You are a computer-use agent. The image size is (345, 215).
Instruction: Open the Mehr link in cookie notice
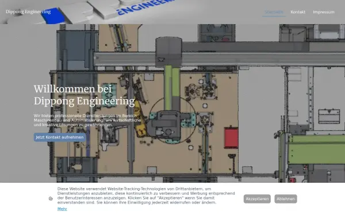coord(62,209)
